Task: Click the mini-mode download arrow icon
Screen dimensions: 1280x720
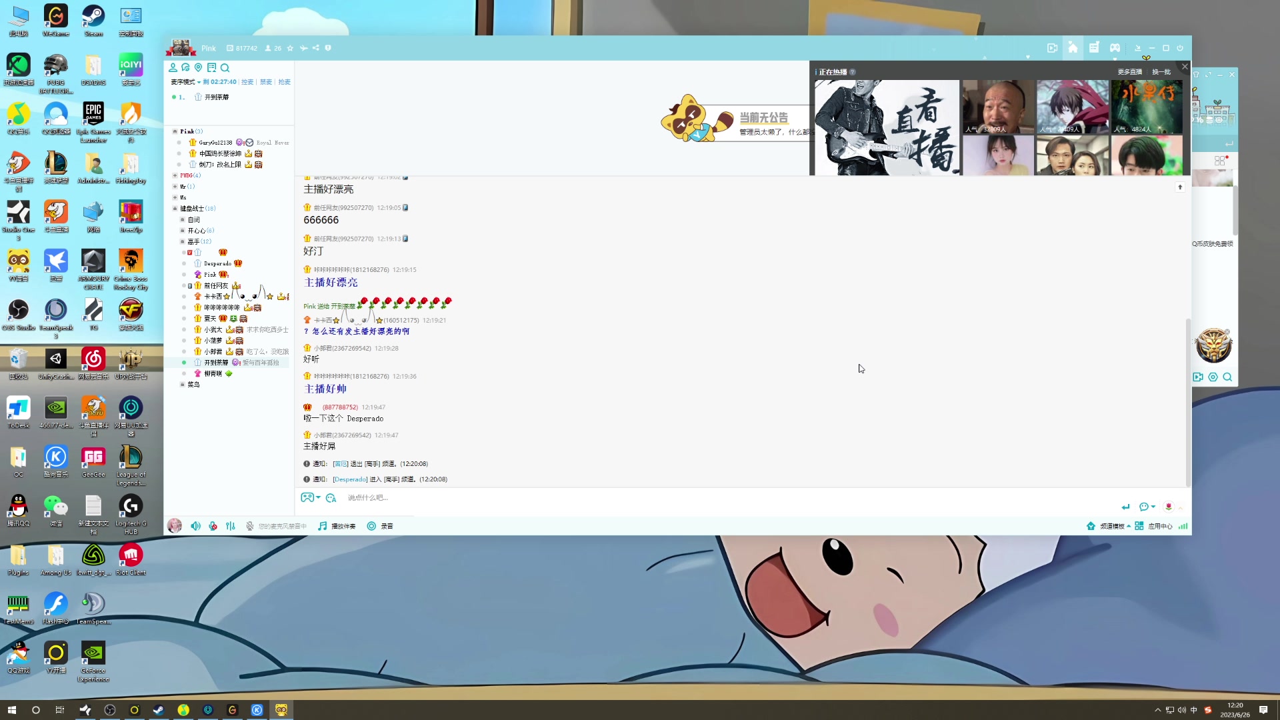Action: 1138,48
